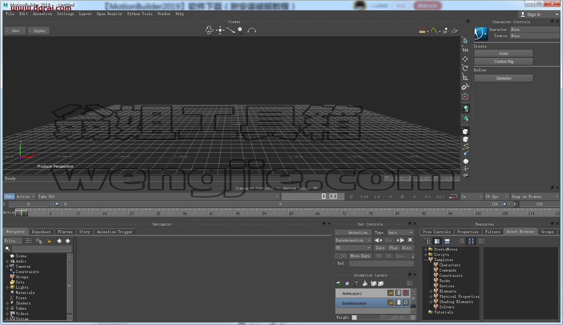This screenshot has height=325, width=563.
Task: Open the Open Reality menu
Action: [109, 14]
